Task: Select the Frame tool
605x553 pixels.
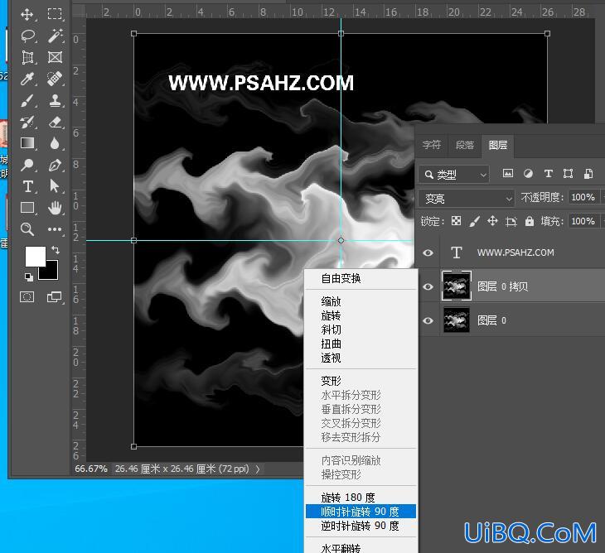Action: pyautogui.click(x=56, y=57)
